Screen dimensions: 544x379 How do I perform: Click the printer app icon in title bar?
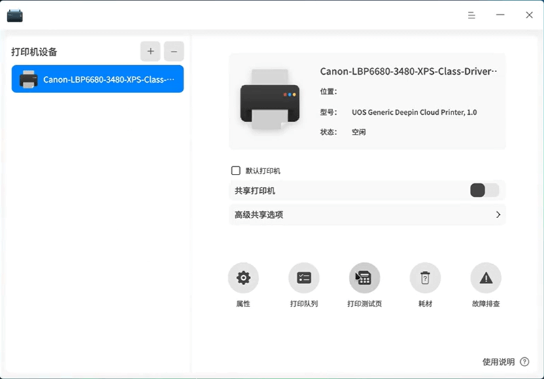pyautogui.click(x=14, y=16)
